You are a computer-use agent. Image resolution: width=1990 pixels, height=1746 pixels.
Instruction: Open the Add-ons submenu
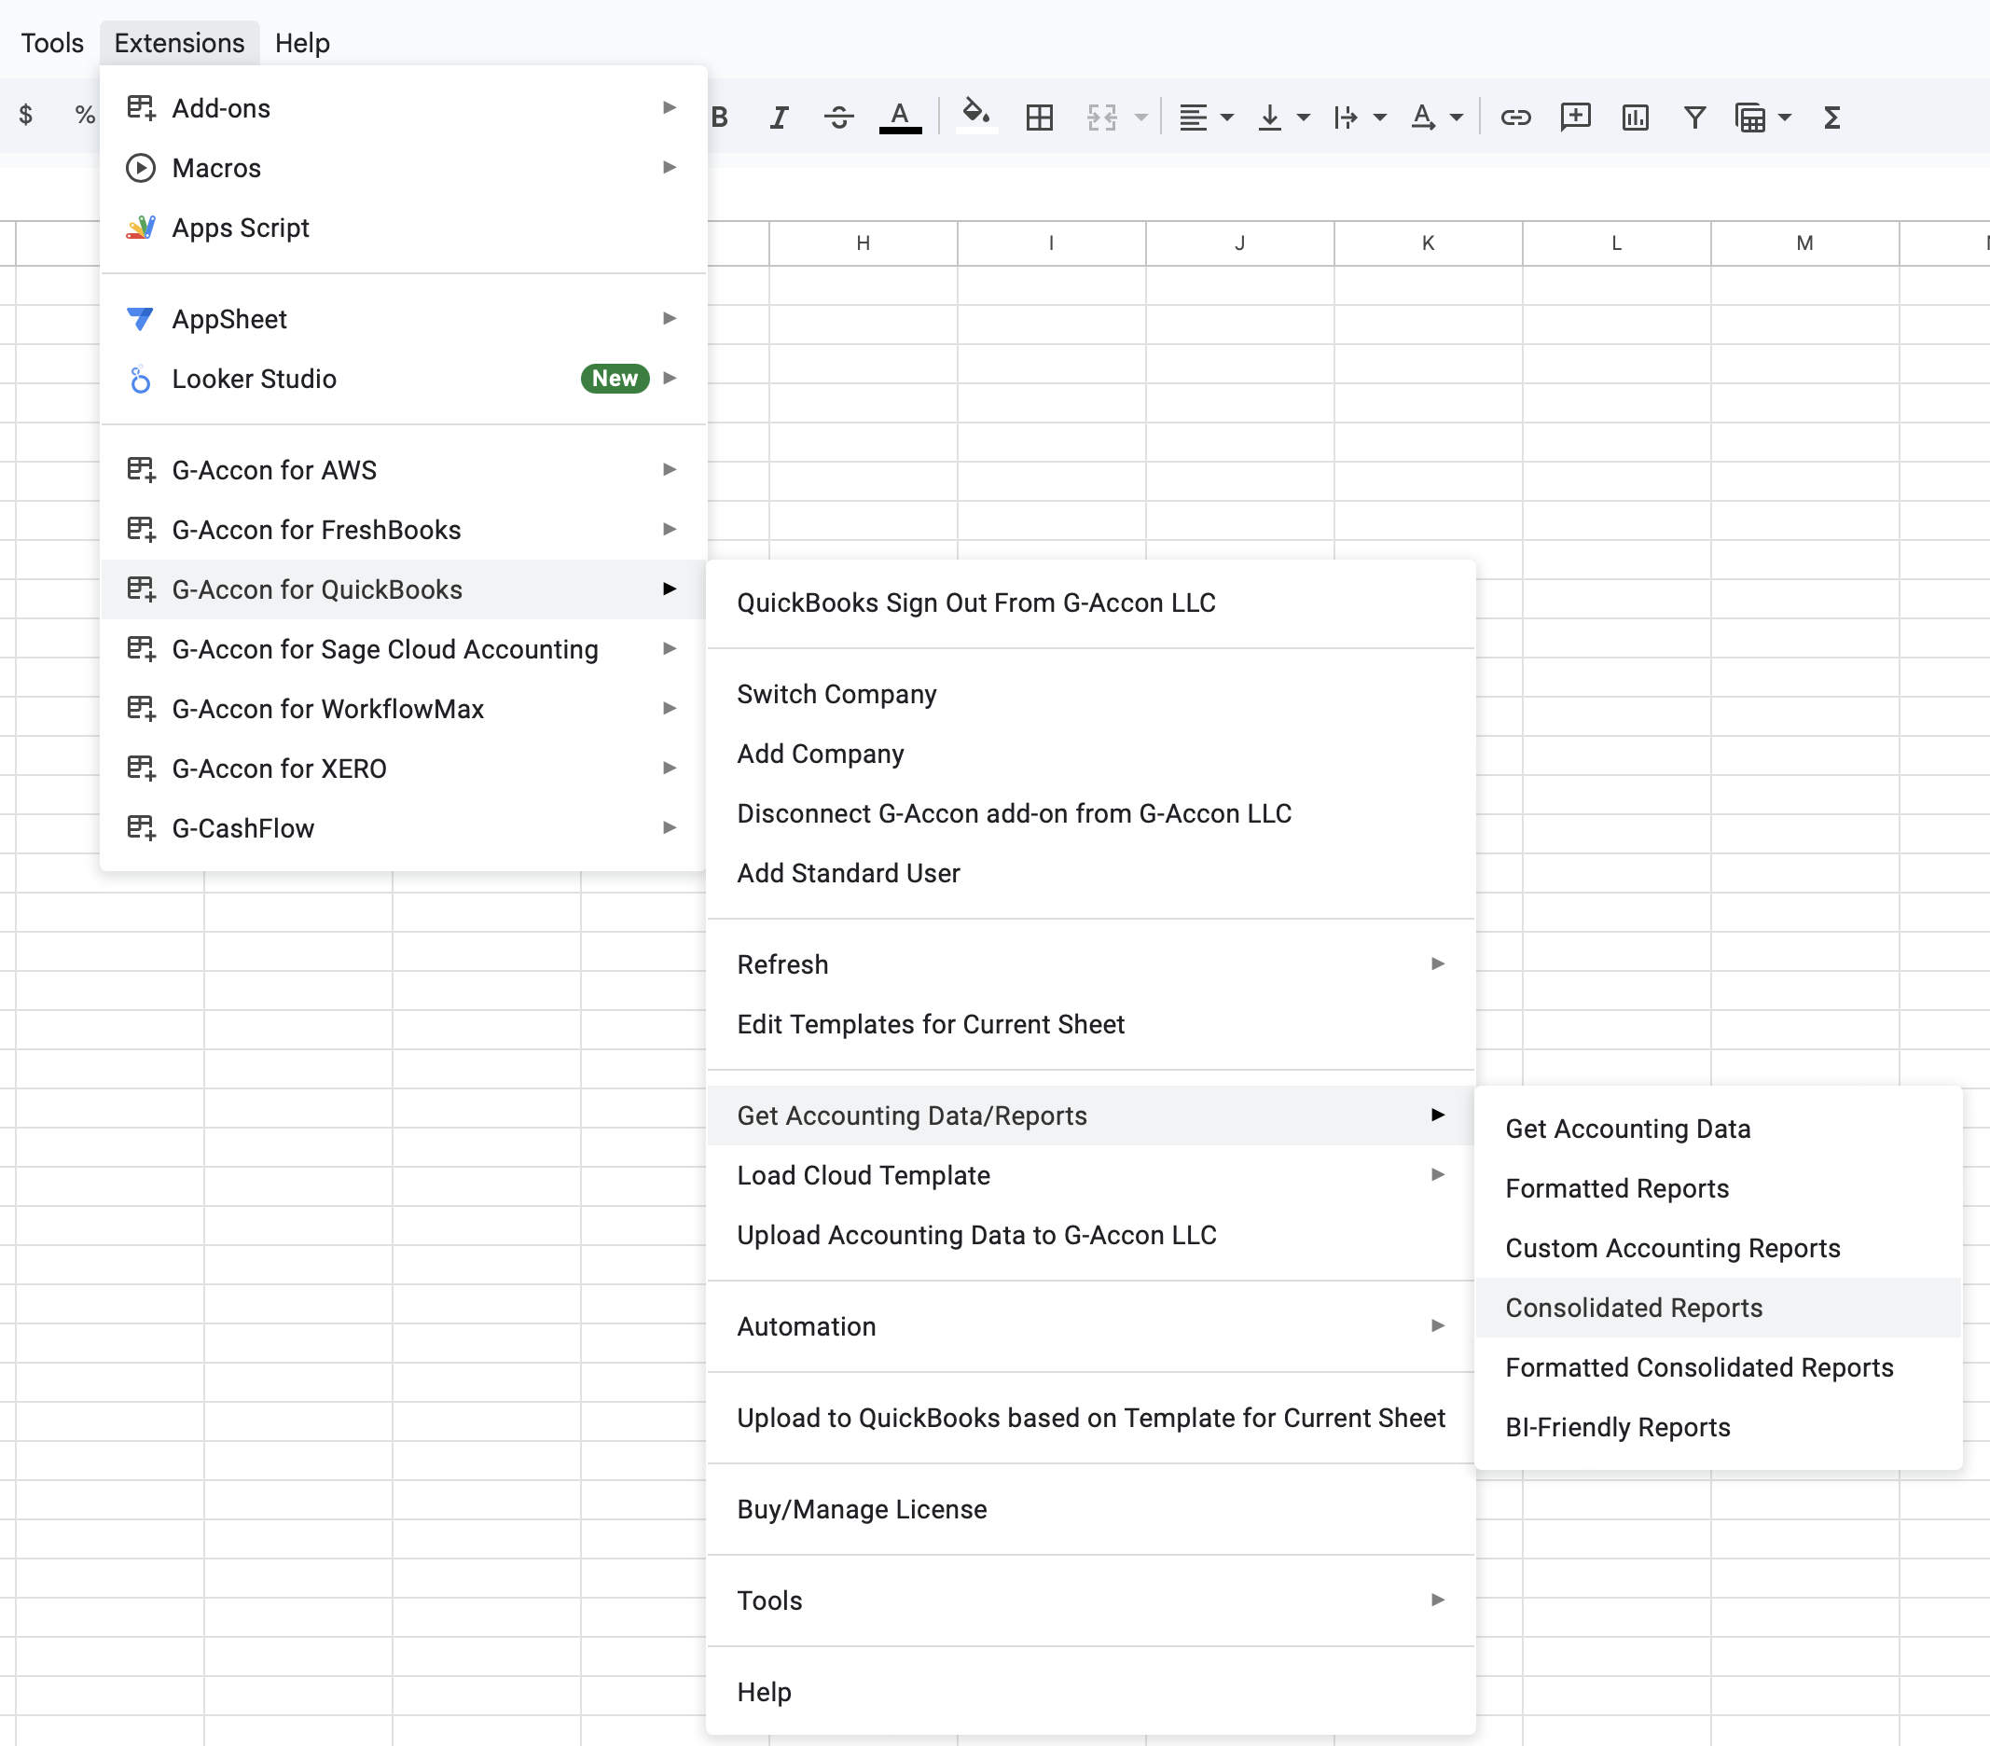pos(403,108)
